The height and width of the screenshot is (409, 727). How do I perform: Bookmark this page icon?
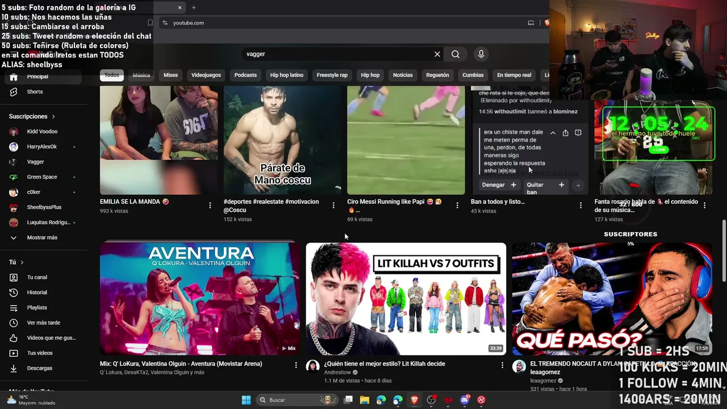(x=150, y=23)
